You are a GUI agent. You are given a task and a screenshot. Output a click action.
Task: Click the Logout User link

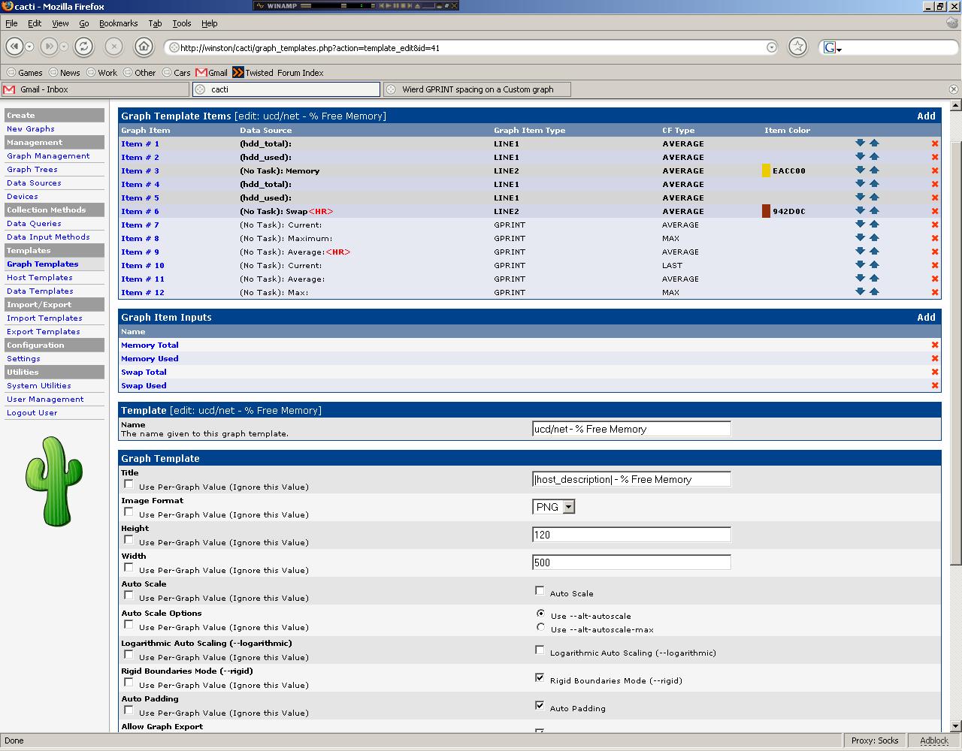click(x=32, y=413)
